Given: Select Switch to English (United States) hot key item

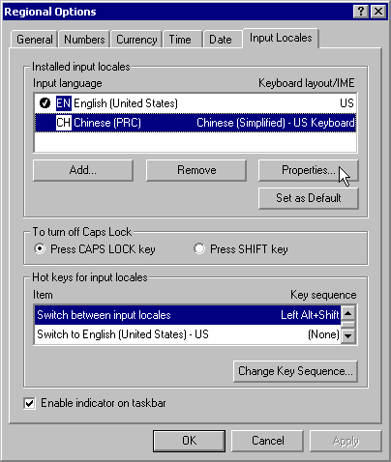Looking at the screenshot, I should coord(188,334).
